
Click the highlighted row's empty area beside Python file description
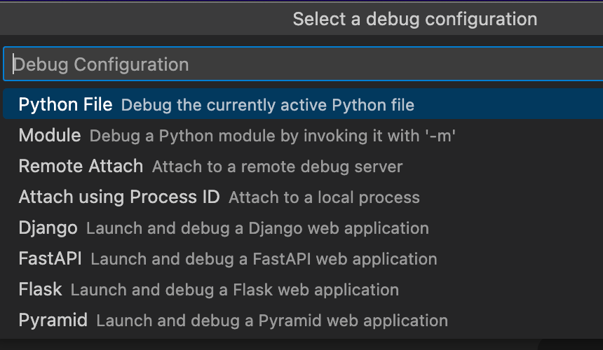pyautogui.click(x=508, y=104)
